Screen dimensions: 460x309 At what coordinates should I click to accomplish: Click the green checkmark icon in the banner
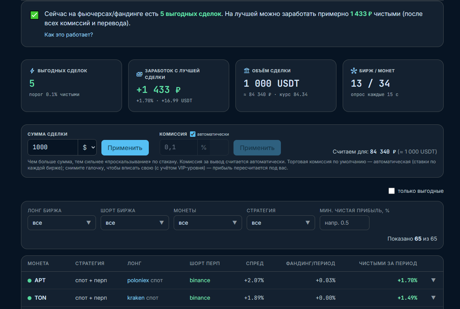pyautogui.click(x=34, y=15)
